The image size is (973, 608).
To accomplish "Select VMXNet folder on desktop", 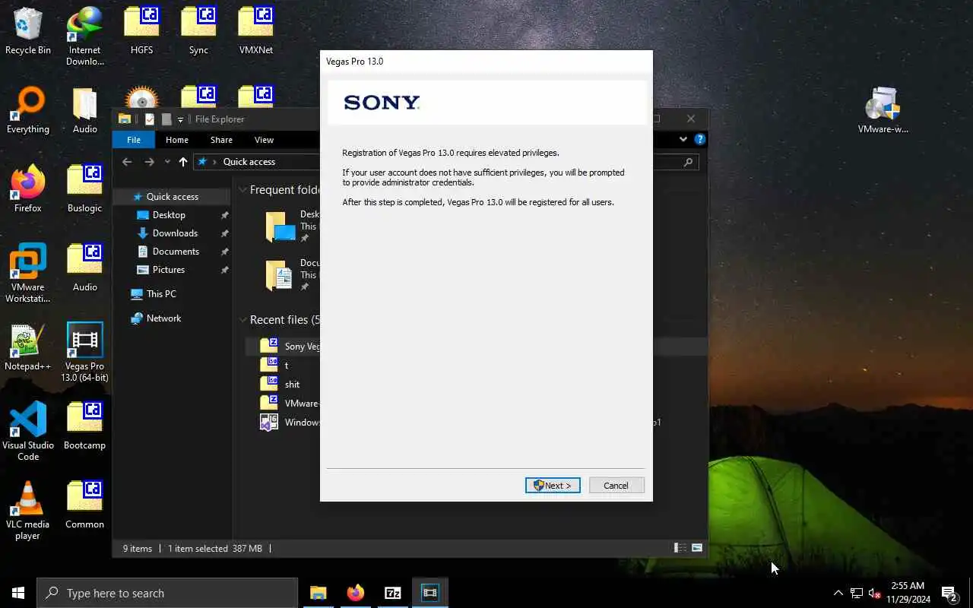I will click(255, 31).
